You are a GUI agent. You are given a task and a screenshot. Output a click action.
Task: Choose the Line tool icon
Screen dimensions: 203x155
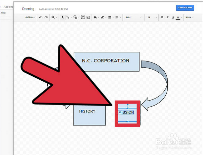click(x=68, y=17)
